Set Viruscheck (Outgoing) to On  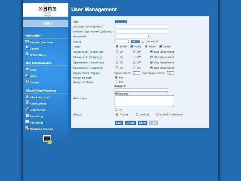point(117,57)
